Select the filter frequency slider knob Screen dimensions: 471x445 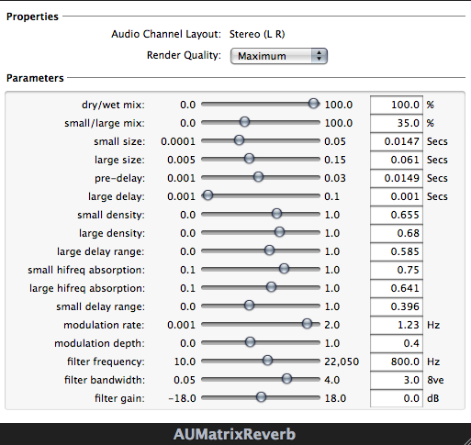[267, 361]
